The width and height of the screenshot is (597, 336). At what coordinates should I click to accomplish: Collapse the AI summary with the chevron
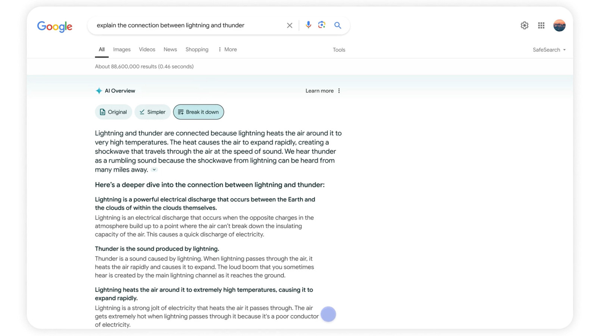click(x=154, y=170)
